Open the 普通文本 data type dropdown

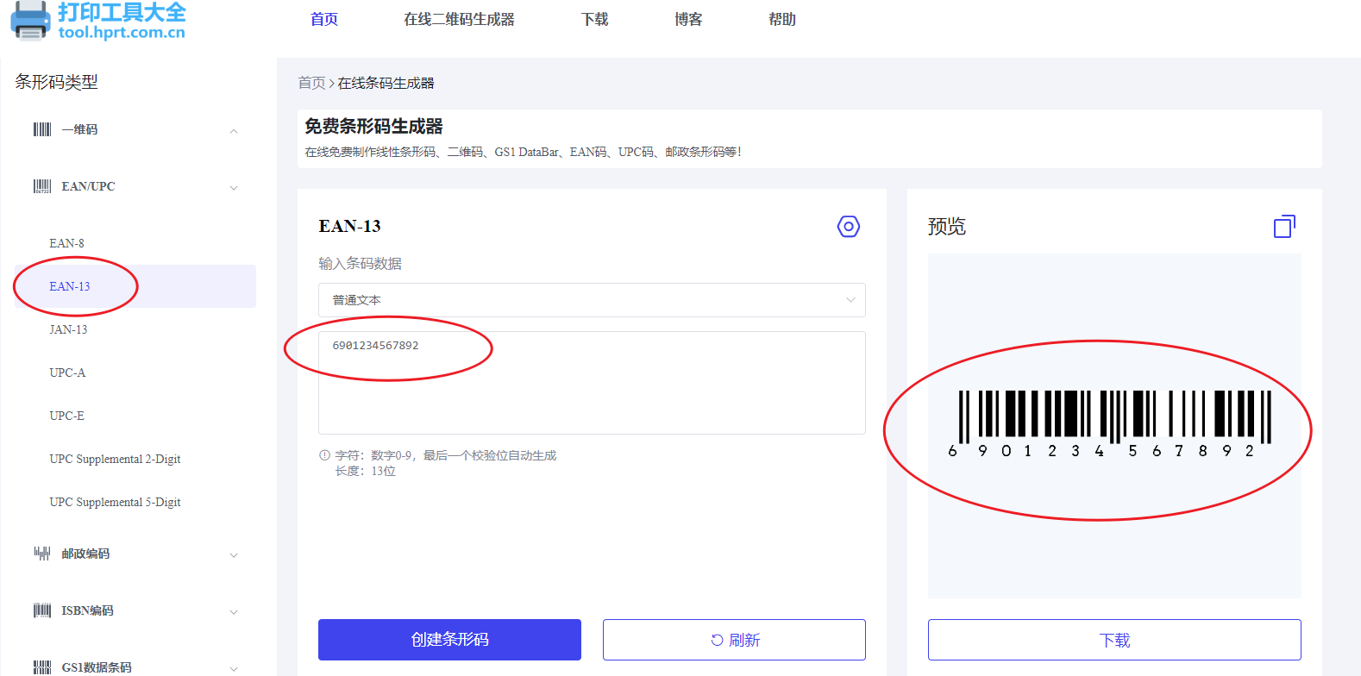point(592,300)
